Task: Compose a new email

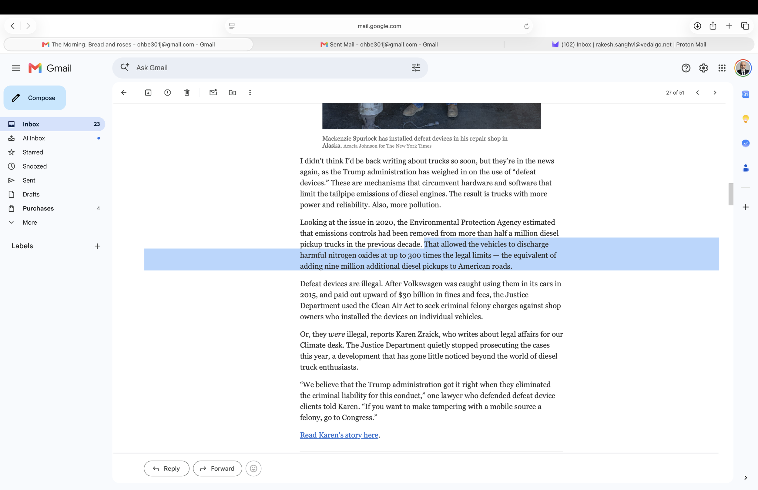Action: [x=35, y=98]
